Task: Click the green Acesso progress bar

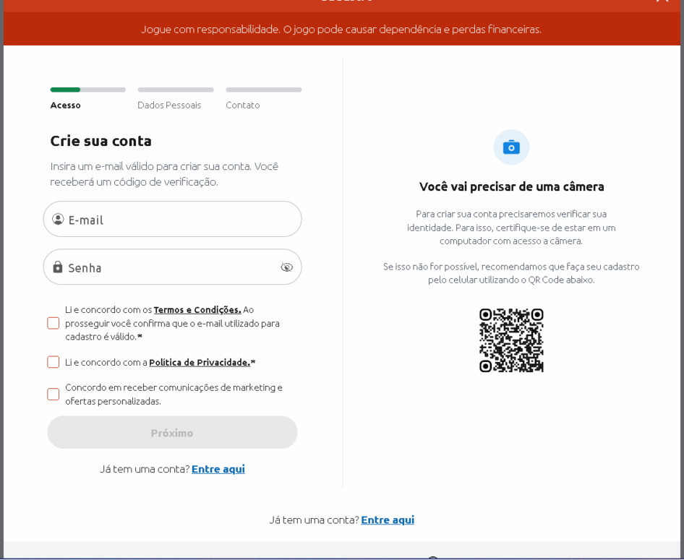Action: [66, 90]
